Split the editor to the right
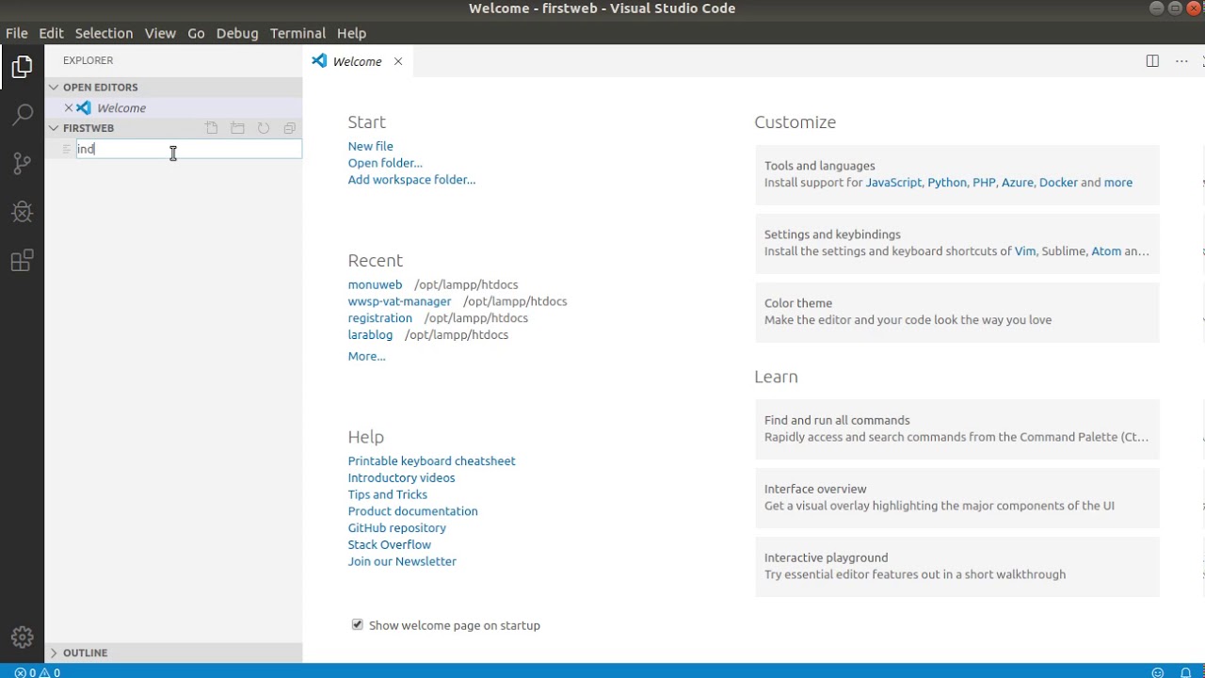The height and width of the screenshot is (678, 1205). (1152, 61)
